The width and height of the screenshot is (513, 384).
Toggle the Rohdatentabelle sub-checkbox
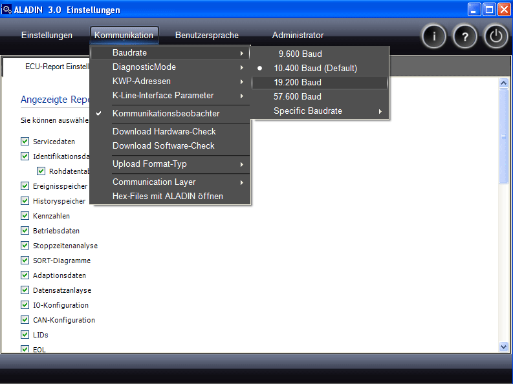point(41,171)
